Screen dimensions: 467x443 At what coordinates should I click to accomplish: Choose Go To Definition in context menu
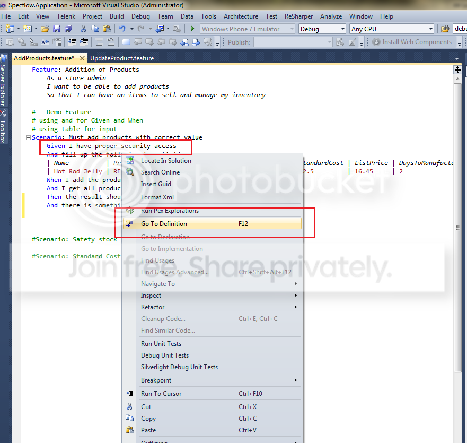(212, 223)
